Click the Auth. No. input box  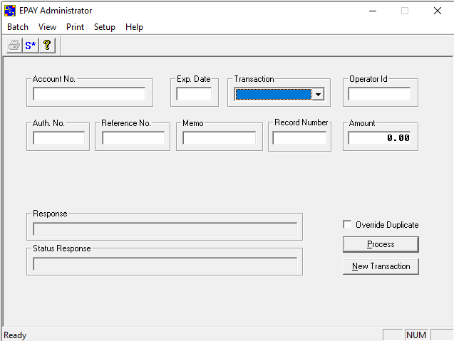tap(58, 138)
